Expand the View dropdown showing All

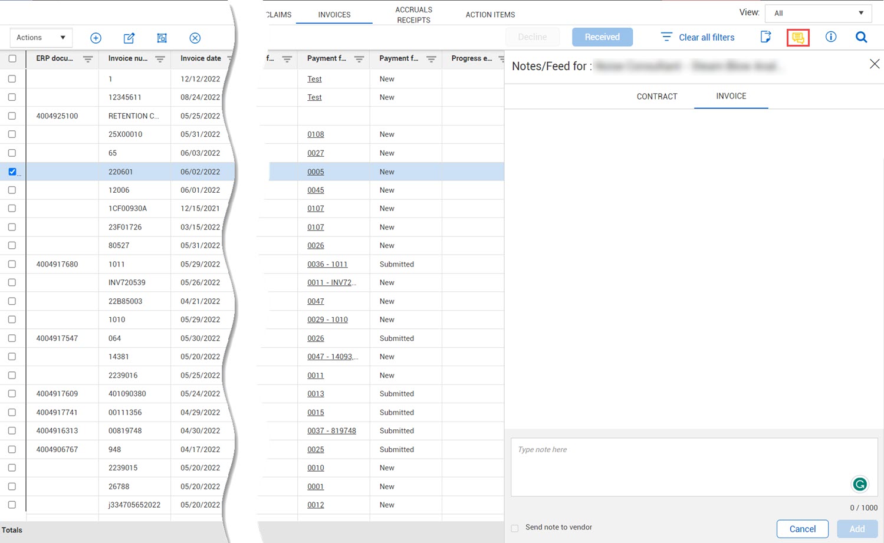[x=818, y=13]
